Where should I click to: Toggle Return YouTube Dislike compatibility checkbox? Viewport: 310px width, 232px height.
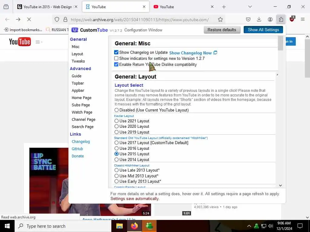[116, 64]
